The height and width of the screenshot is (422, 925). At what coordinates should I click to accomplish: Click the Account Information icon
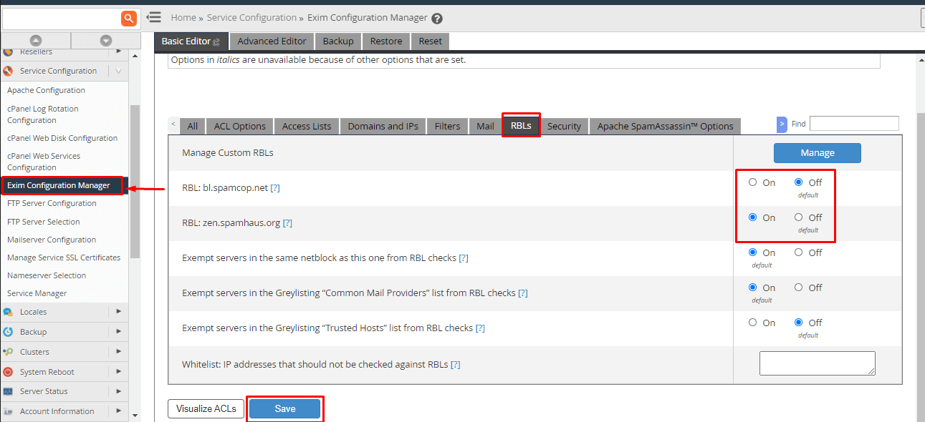pyautogui.click(x=8, y=411)
